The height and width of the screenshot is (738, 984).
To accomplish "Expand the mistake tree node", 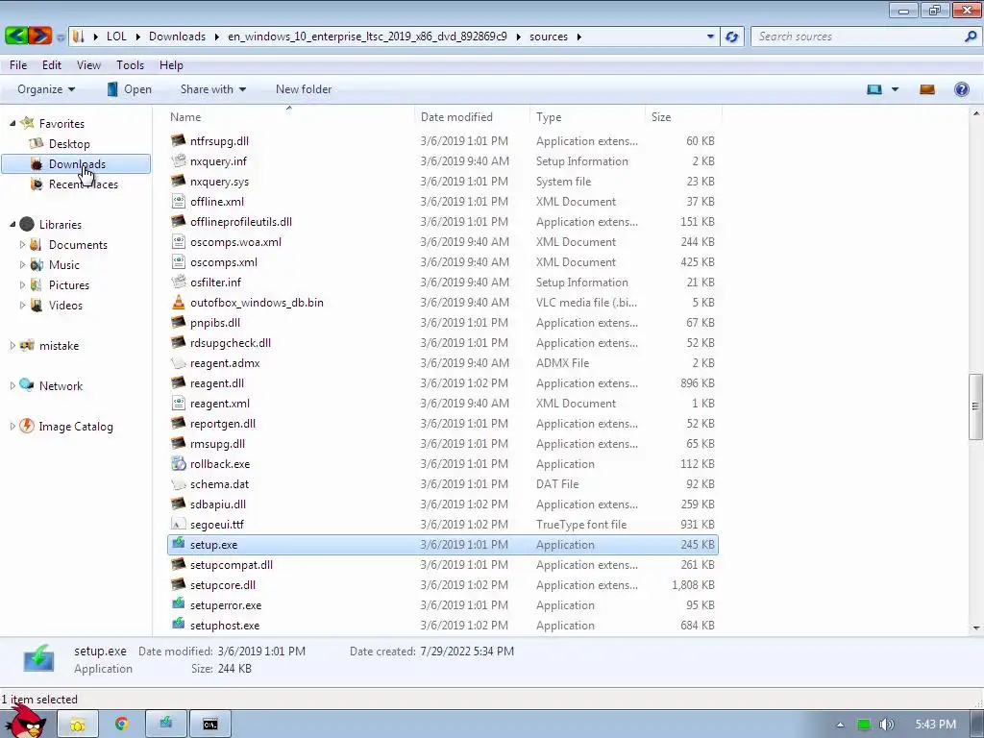I will point(12,345).
